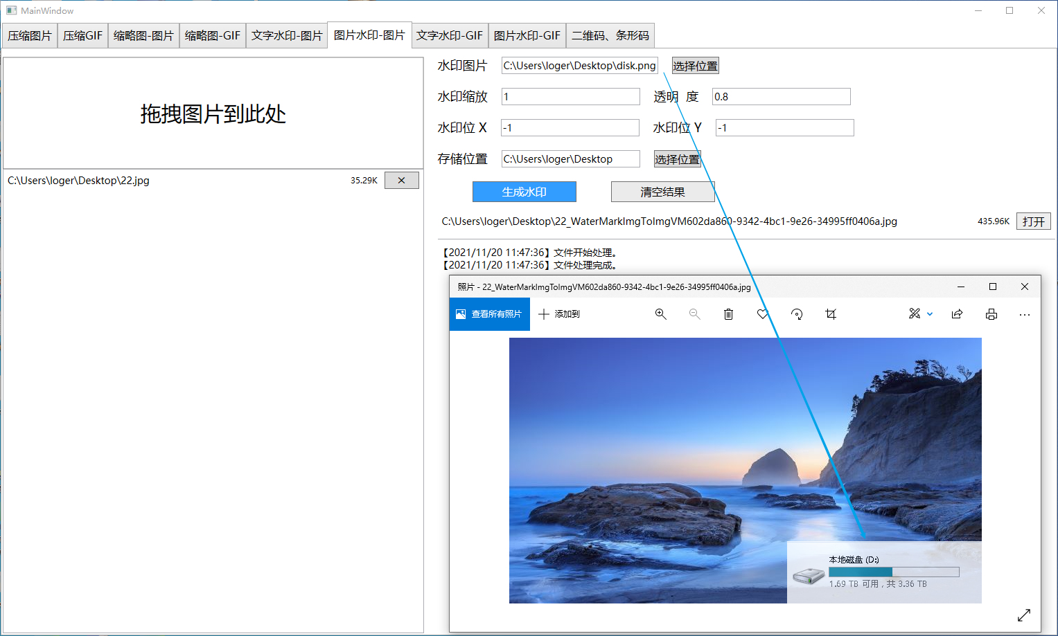Click the 35.29K source file size
Screen dimensions: 1058x636
pyautogui.click(x=364, y=181)
